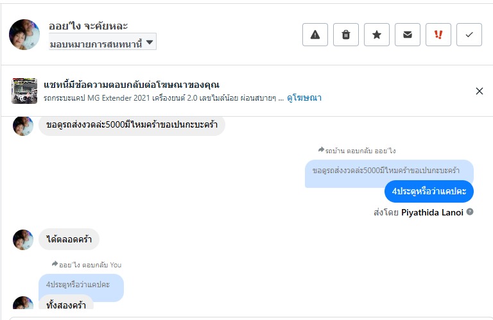Click the blue 4ประตูหรือว่าแคปคะ sent message
This screenshot has height=320, width=493.
pos(429,191)
